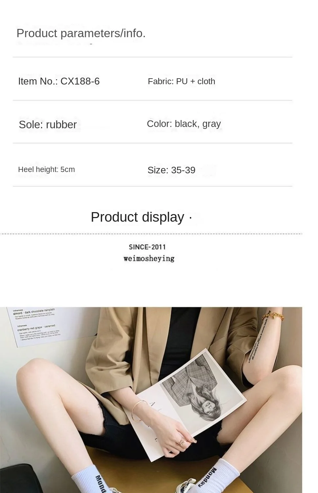Click the Color: black, gray label

(184, 124)
